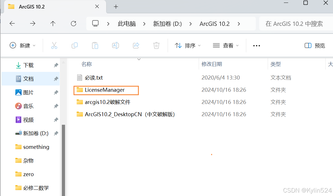
Task: Expand chevron after 此电脑 in breadcrumb
Action: tap(144, 24)
